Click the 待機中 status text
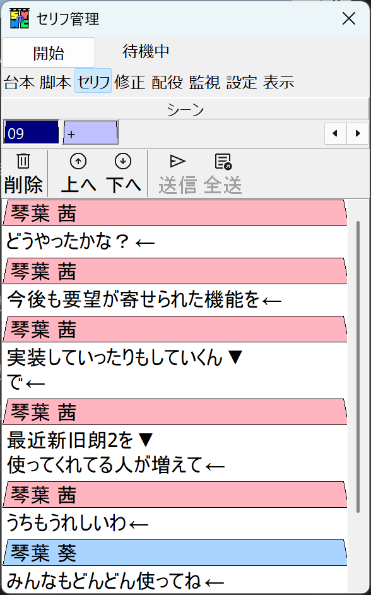The image size is (371, 595). pos(146,52)
